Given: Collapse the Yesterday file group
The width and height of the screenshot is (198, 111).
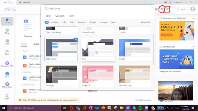Looking at the screenshot, I should pos(21,72).
